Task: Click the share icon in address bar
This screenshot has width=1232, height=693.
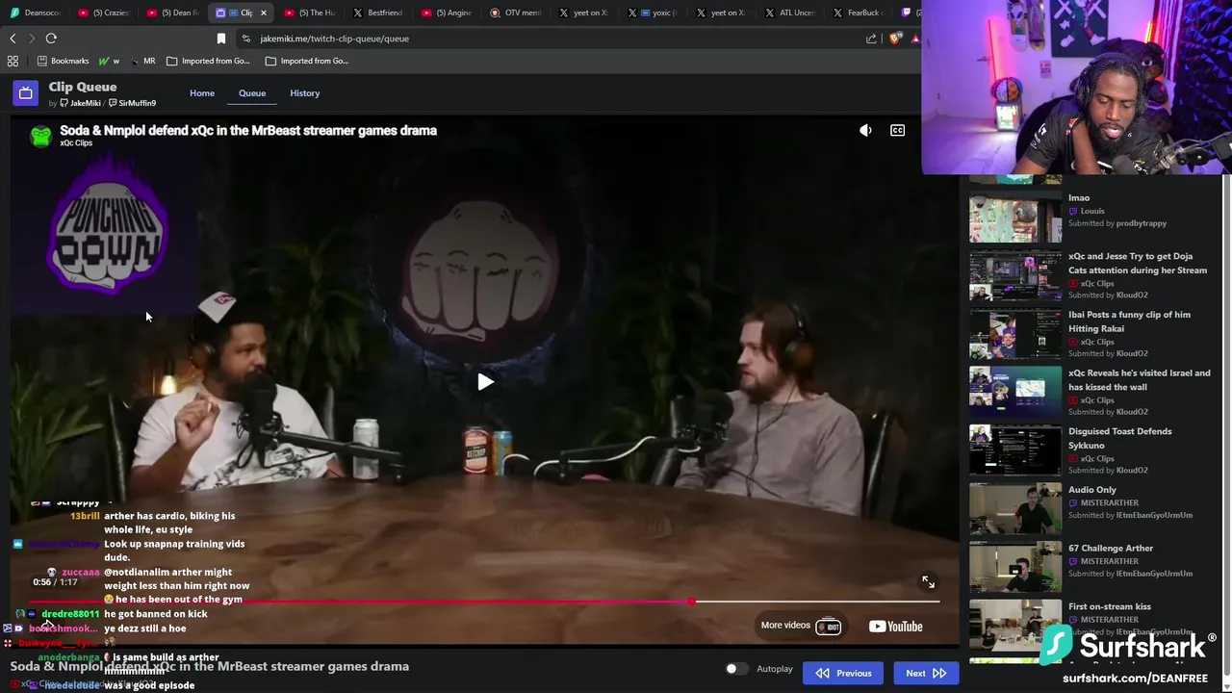Action: (871, 38)
